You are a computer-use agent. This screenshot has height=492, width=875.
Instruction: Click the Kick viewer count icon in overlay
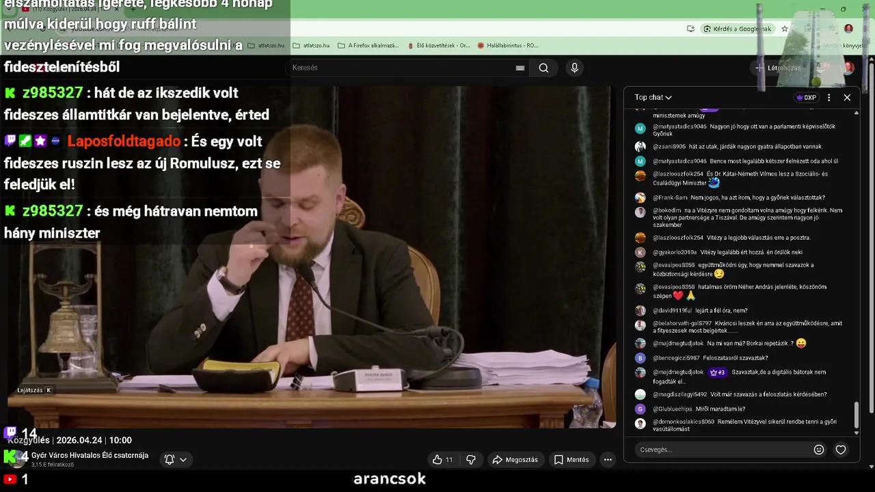[x=10, y=456]
